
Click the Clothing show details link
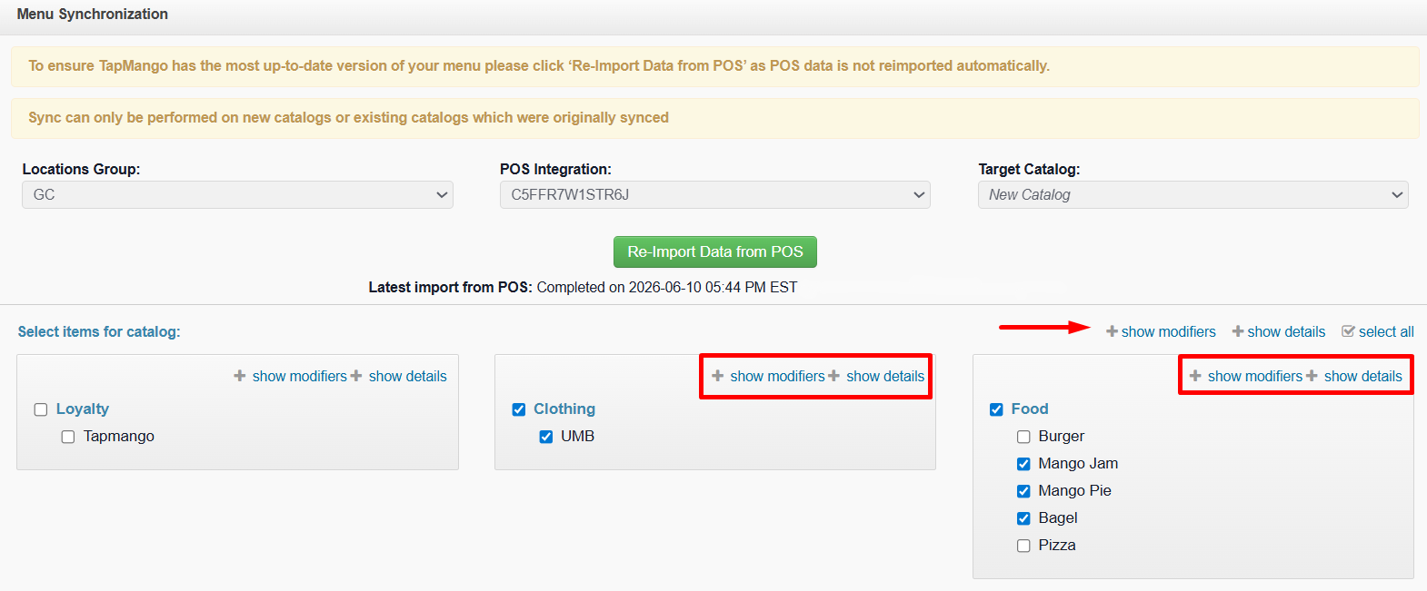[885, 376]
